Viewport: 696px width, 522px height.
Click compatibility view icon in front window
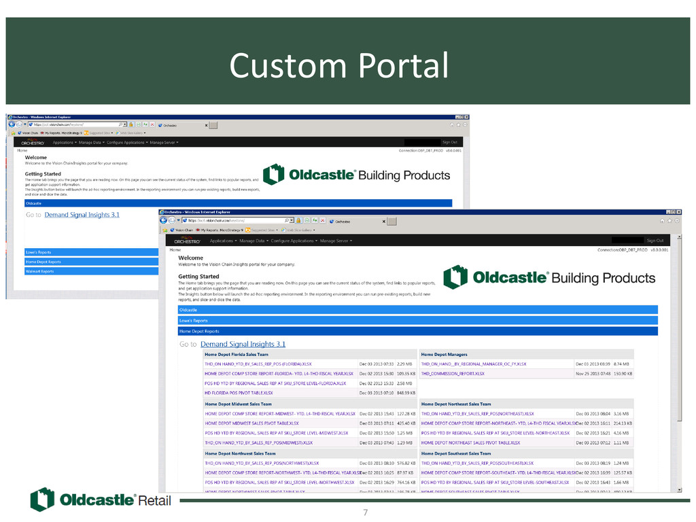coord(307,220)
